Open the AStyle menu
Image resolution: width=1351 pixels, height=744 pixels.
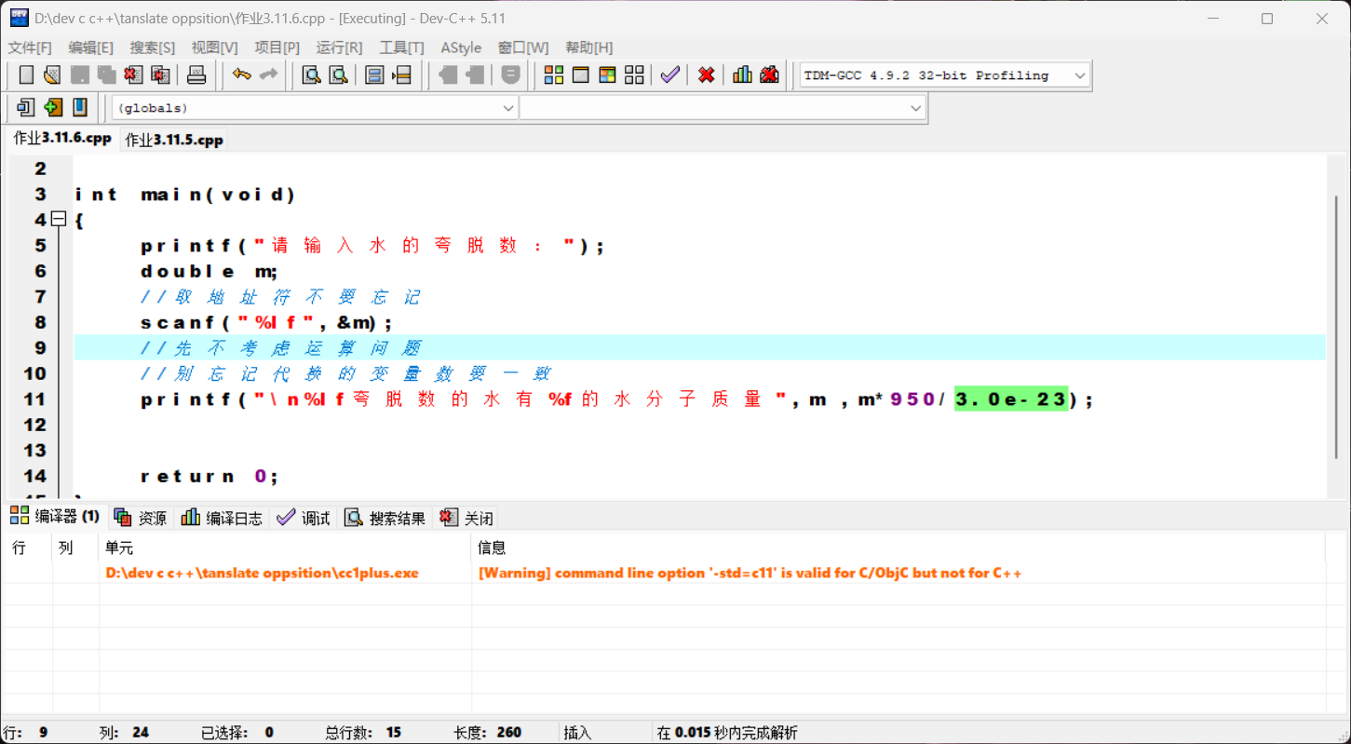click(x=461, y=47)
